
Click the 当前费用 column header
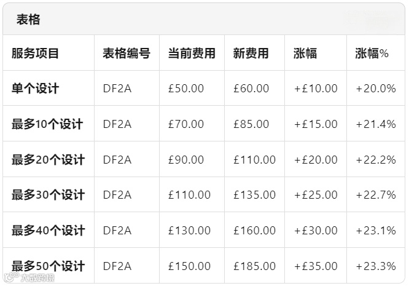(x=191, y=54)
